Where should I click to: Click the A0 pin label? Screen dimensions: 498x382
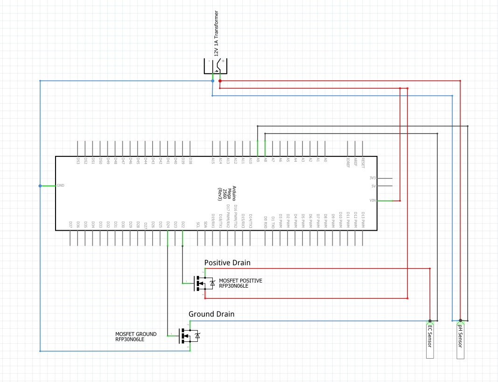point(325,160)
